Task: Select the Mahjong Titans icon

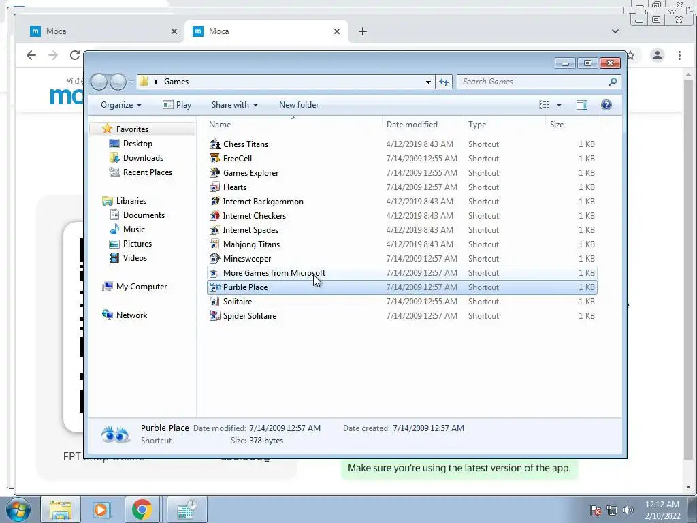Action: point(214,244)
